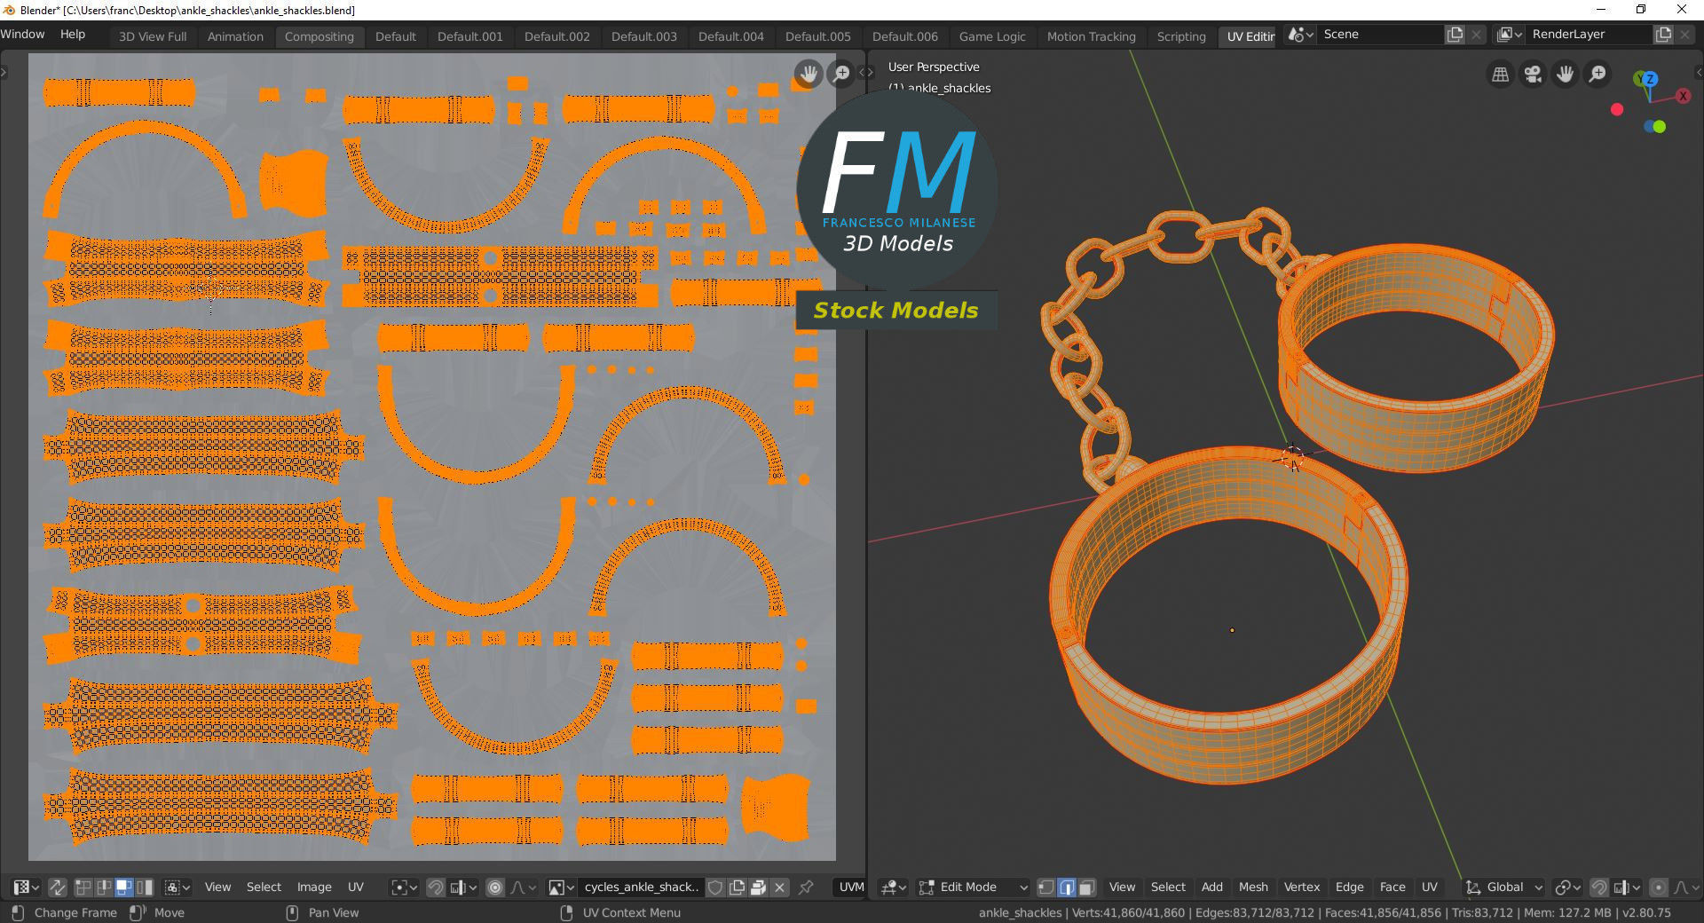Unlink the cycles_ankle_shack image
This screenshot has height=923, width=1704.
(x=779, y=887)
